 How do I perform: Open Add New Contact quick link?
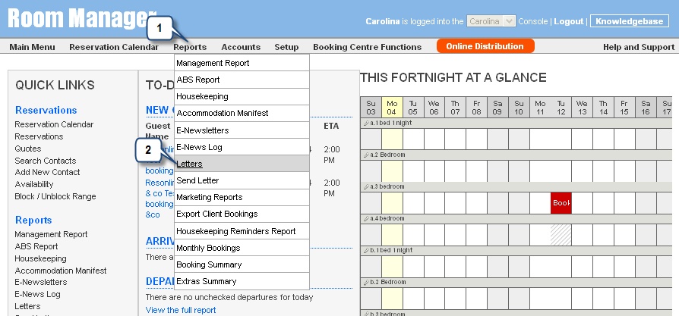click(x=47, y=172)
